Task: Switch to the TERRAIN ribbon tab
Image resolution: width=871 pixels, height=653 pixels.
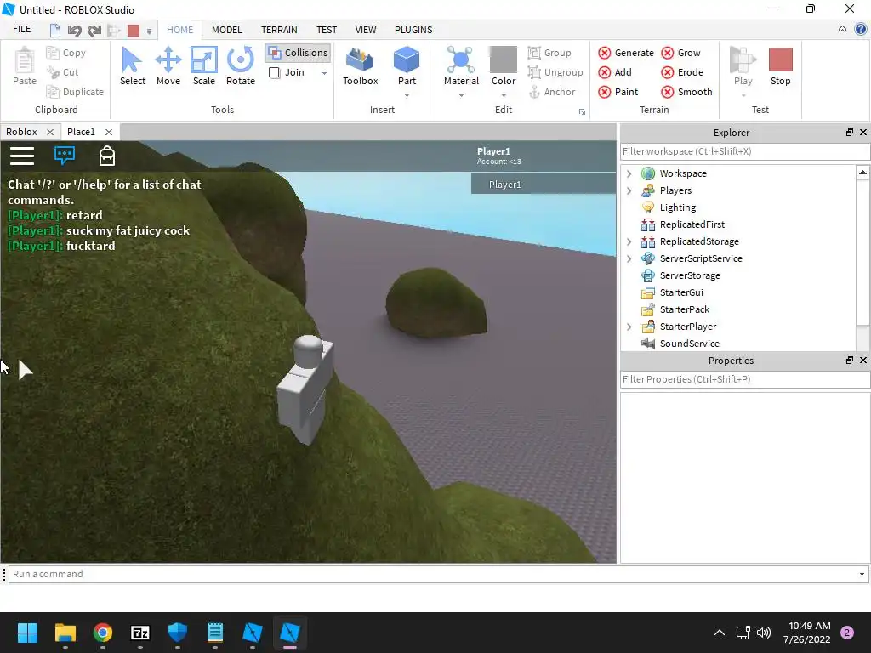Action: [x=279, y=30]
